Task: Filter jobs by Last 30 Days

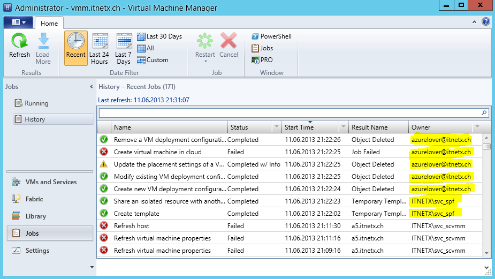Action: point(159,36)
